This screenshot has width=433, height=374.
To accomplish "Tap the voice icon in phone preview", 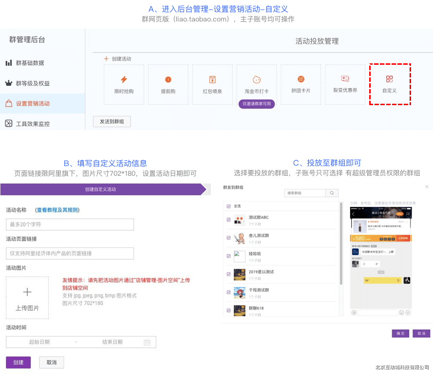I will pyautogui.click(x=354, y=313).
